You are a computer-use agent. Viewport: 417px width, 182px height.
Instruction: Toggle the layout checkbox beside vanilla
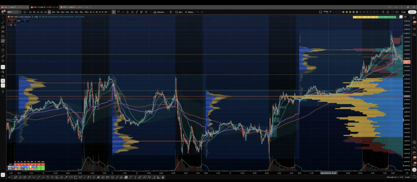(320, 12)
